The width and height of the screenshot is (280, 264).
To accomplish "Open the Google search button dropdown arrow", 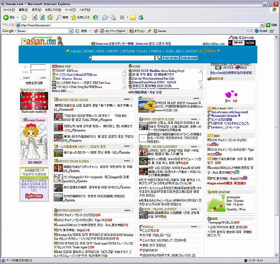I will 90,31.
